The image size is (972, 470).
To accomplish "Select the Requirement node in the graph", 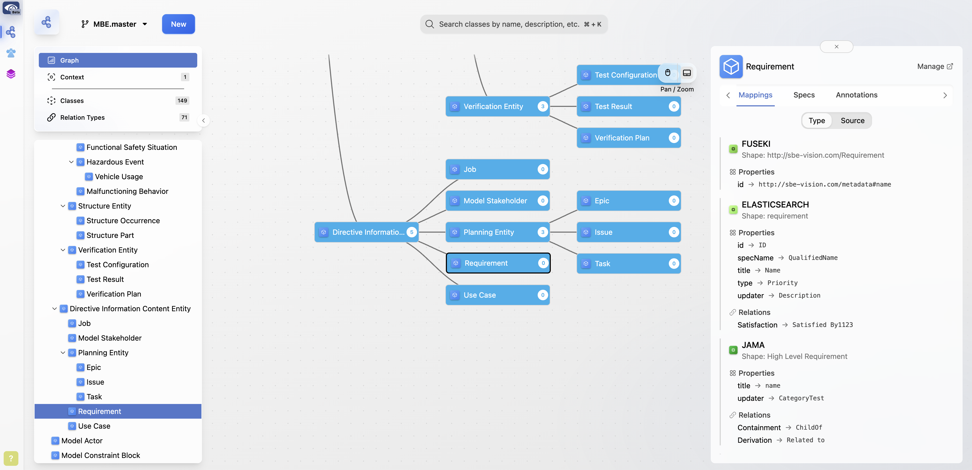I will point(498,263).
